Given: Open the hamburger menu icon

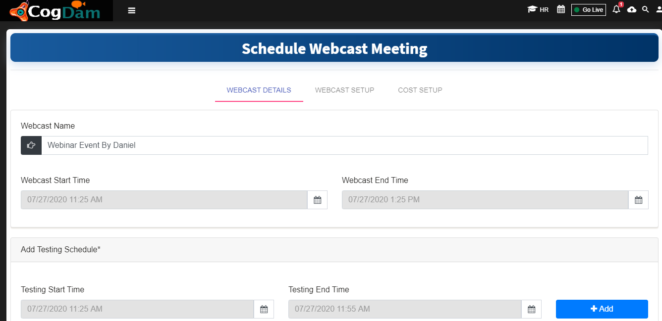Looking at the screenshot, I should tap(131, 10).
